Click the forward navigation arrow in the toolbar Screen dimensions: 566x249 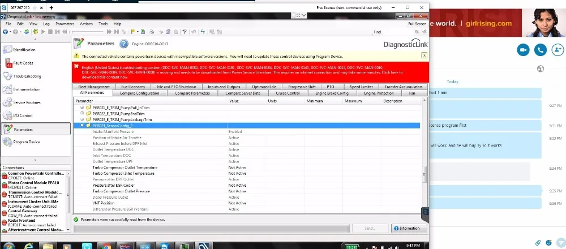(15, 32)
